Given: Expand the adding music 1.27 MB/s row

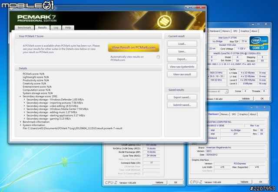Looking at the screenshot, I should [24, 112].
